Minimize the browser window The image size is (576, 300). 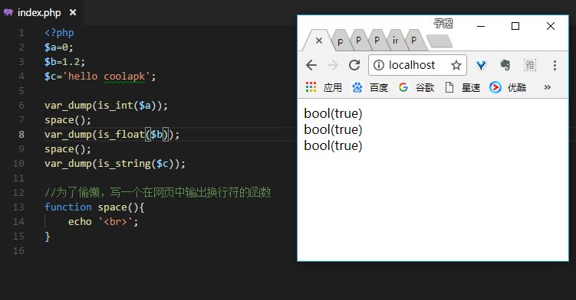[x=481, y=26]
